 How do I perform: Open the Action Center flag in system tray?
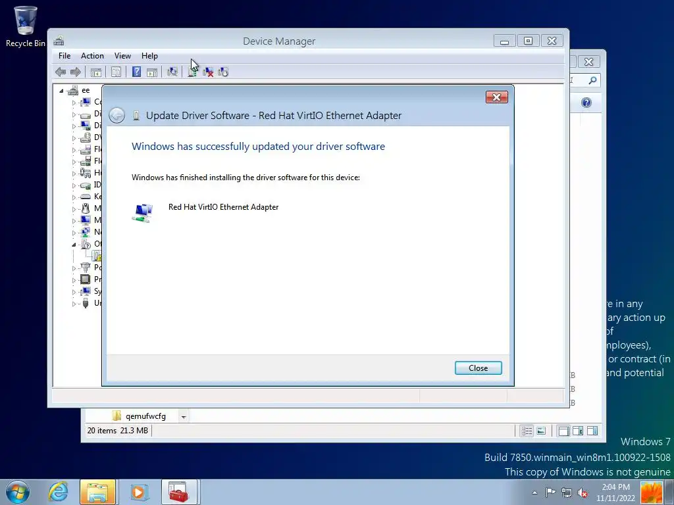tap(550, 493)
